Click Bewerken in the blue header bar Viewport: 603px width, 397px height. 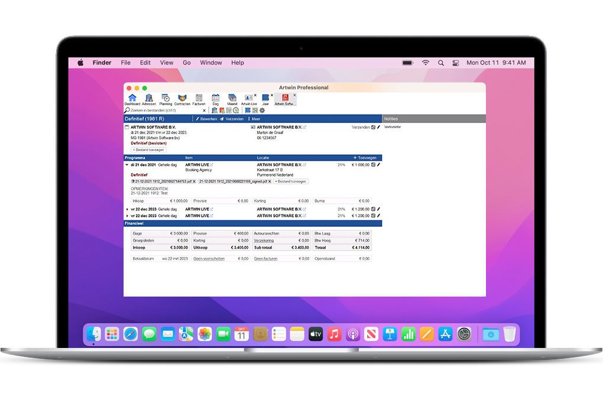206,119
